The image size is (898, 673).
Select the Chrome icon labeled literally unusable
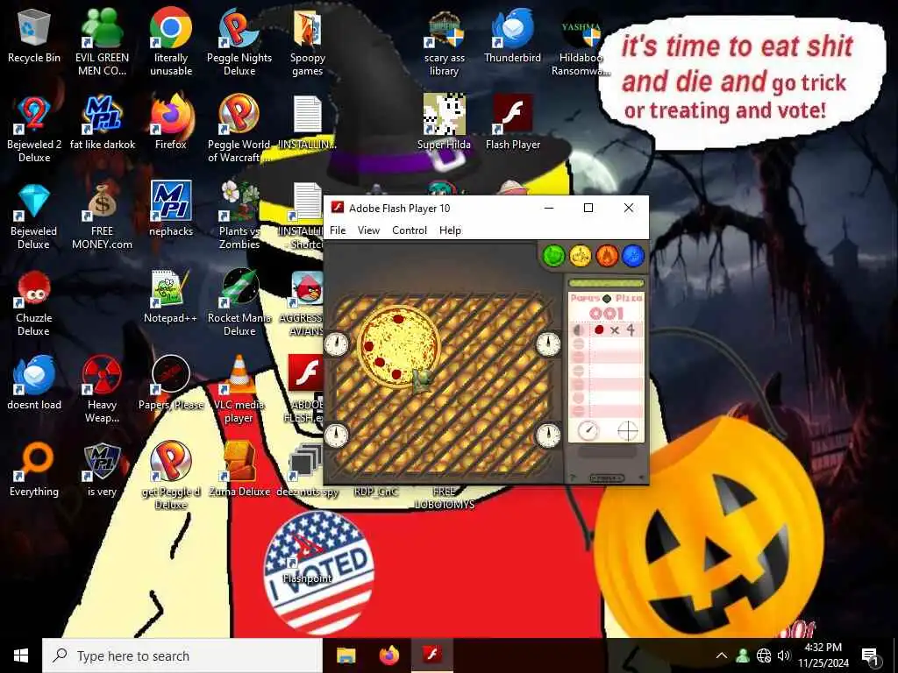click(171, 42)
